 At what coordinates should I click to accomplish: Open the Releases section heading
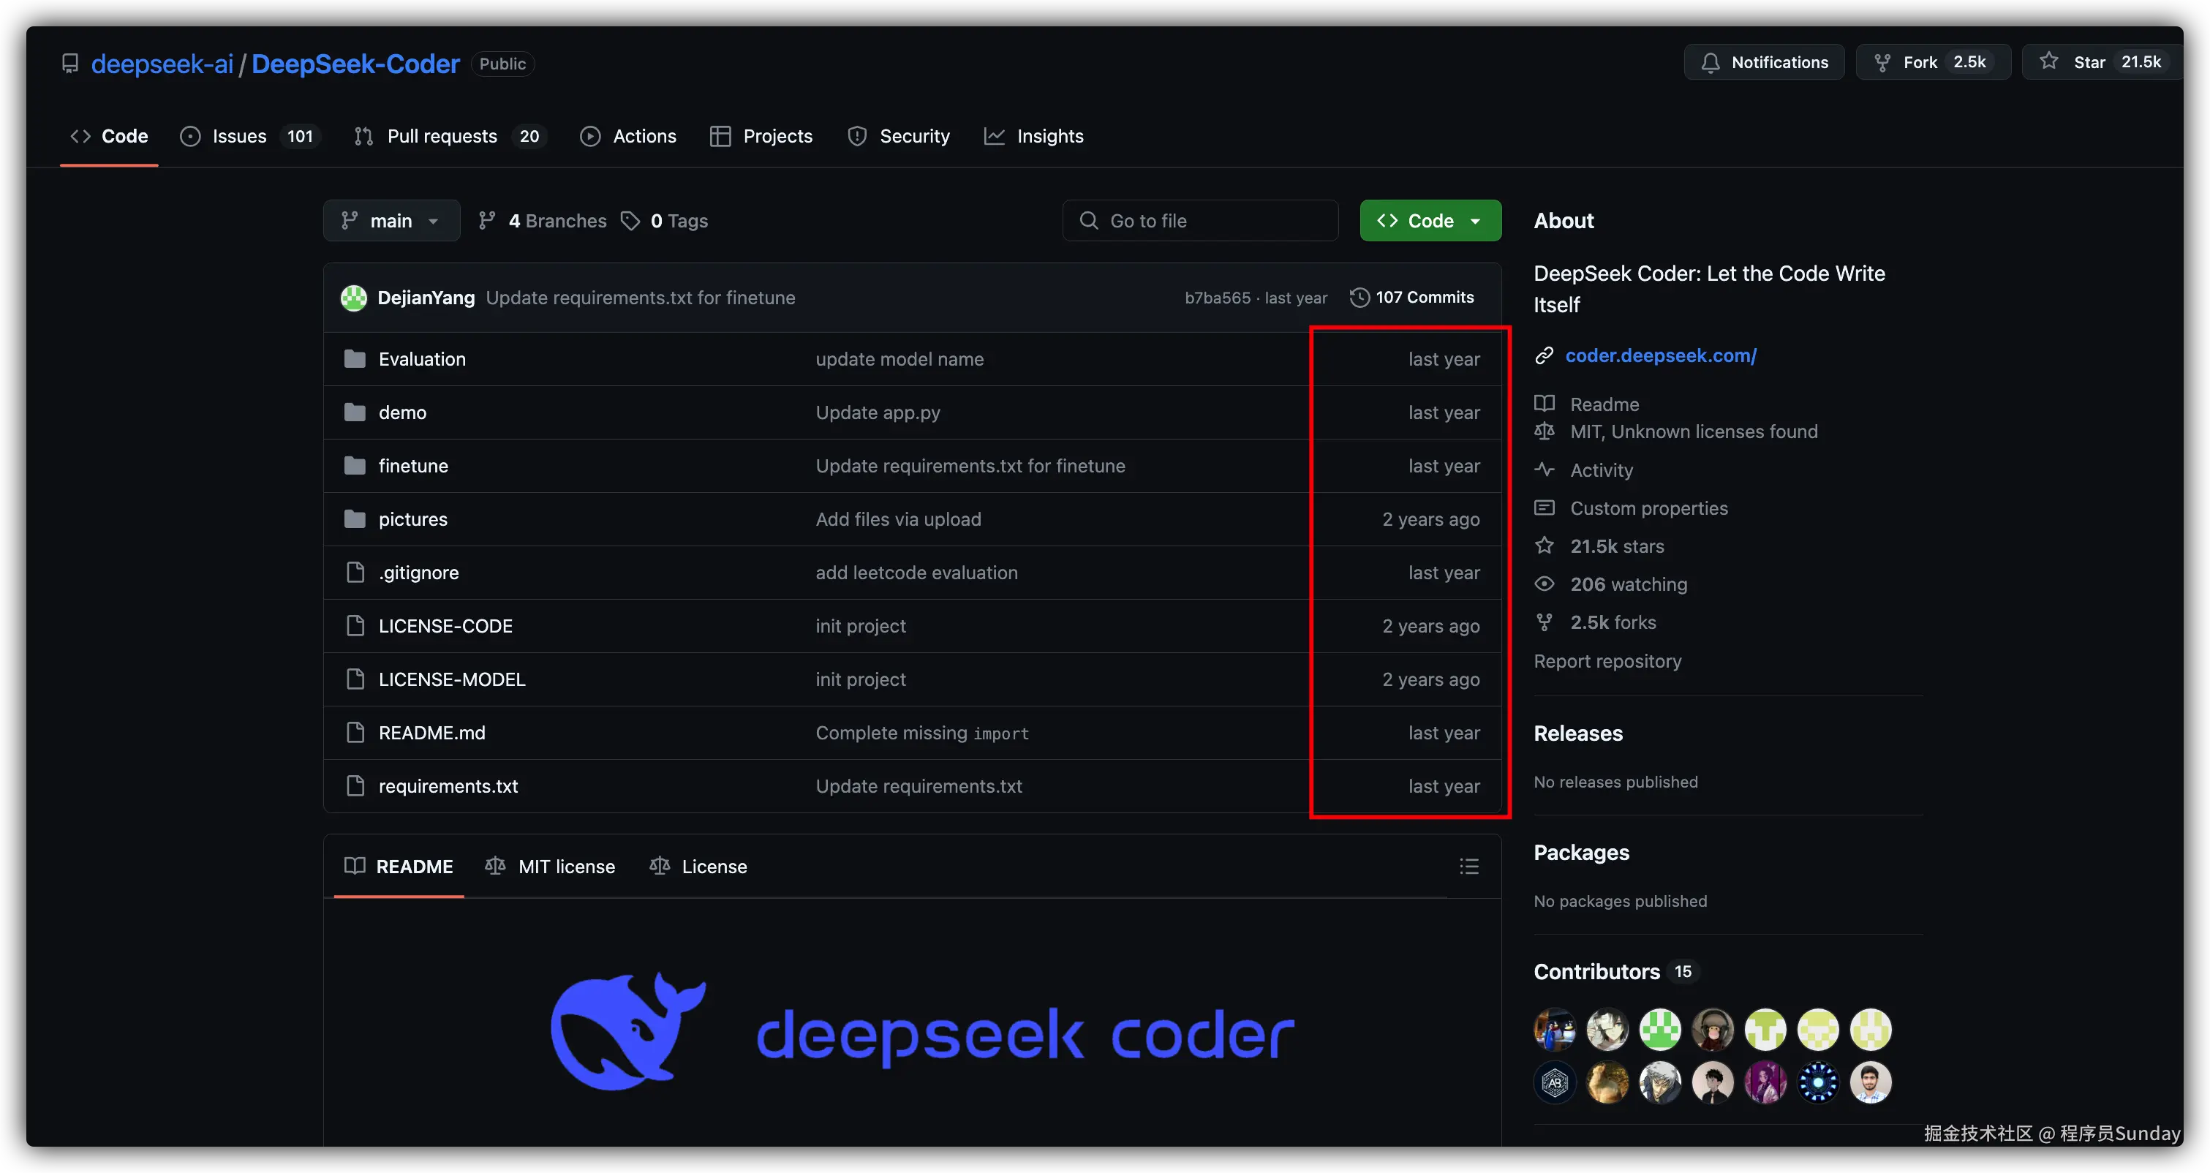tap(1577, 733)
